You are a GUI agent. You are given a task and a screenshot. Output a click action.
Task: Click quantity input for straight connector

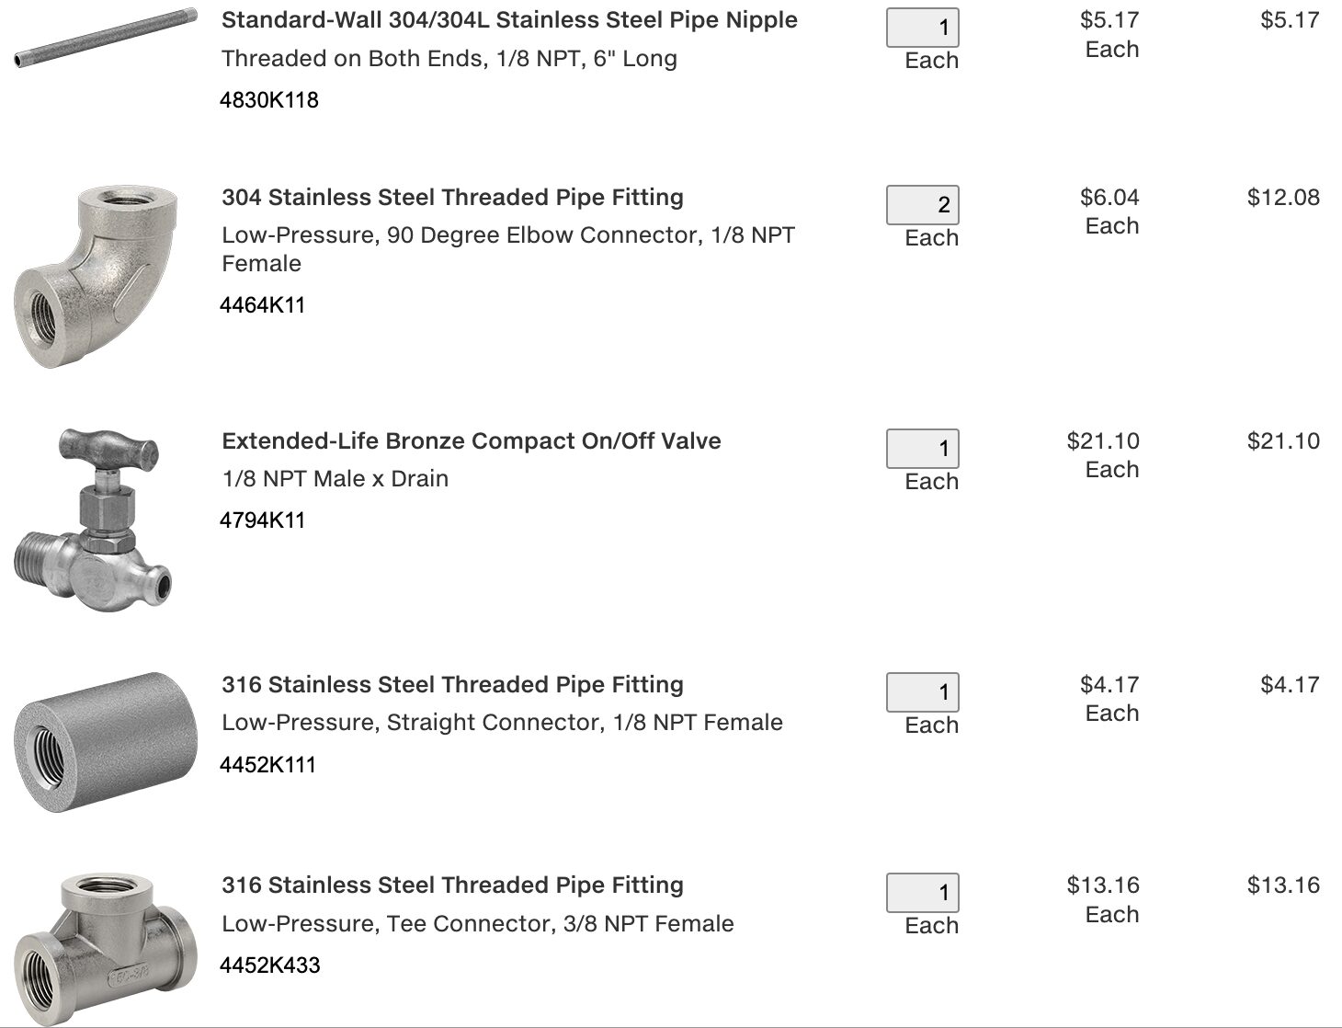coord(923,692)
